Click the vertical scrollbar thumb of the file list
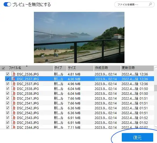The height and width of the screenshot is (143, 157). tap(156, 88)
